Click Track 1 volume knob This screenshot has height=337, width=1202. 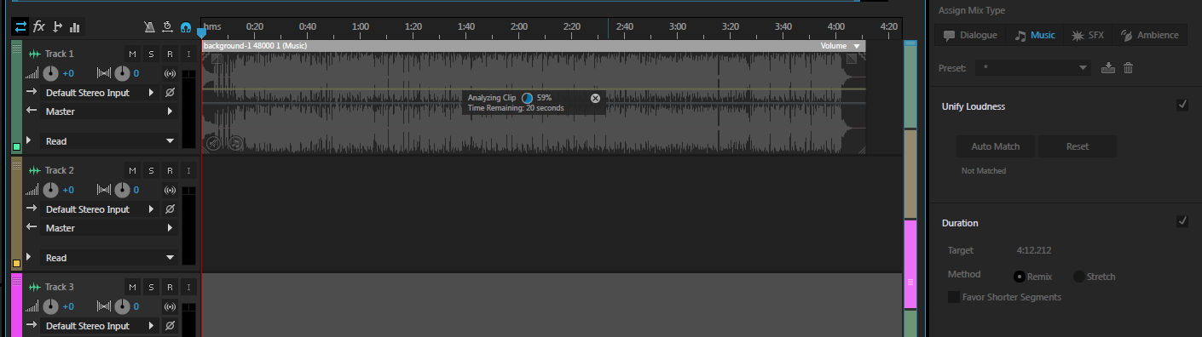click(x=51, y=73)
